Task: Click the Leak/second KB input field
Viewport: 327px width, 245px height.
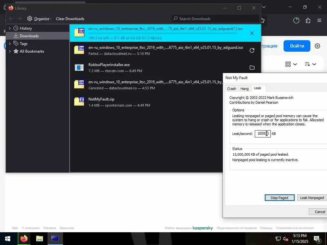Action: [x=262, y=134]
